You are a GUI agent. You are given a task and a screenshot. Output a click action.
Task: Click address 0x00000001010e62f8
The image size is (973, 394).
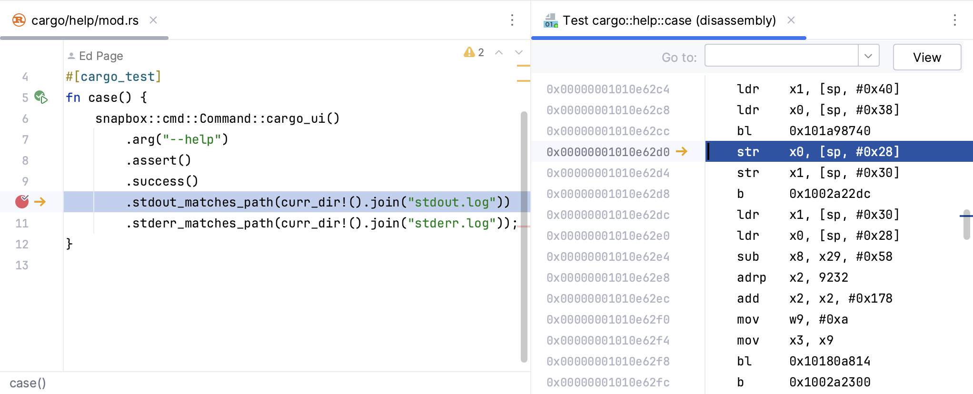click(x=608, y=361)
